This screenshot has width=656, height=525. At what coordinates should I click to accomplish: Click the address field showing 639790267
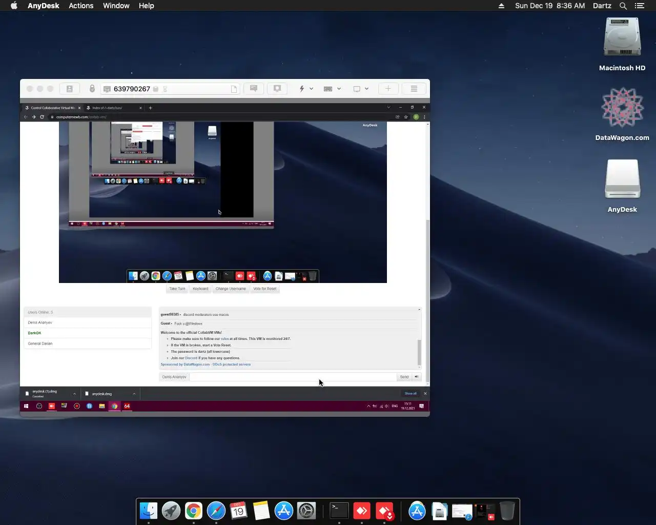[x=170, y=89]
